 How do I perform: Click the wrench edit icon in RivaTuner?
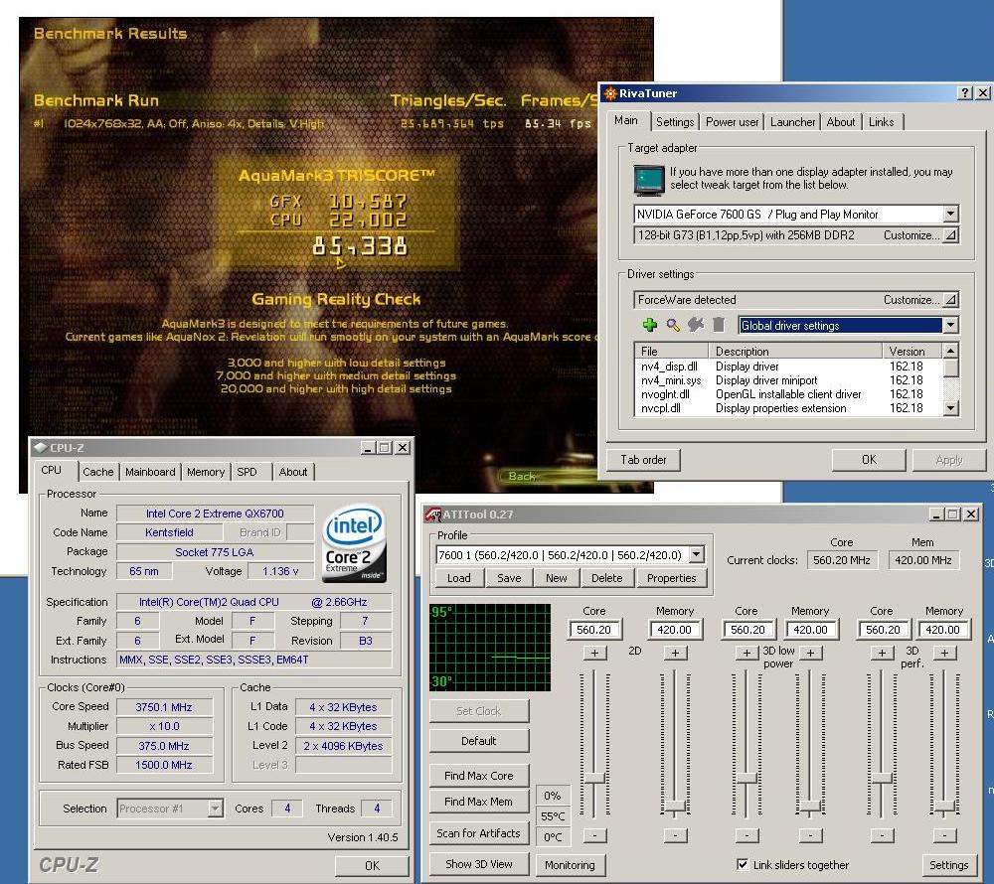696,325
